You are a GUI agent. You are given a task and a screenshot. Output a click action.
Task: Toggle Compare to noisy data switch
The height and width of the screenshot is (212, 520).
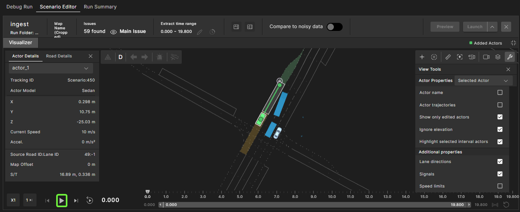[334, 26]
